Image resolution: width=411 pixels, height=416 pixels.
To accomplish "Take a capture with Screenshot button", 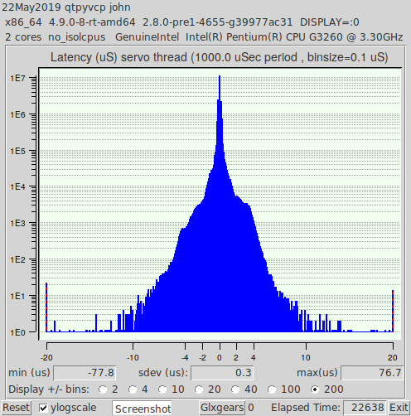I will [x=143, y=409].
